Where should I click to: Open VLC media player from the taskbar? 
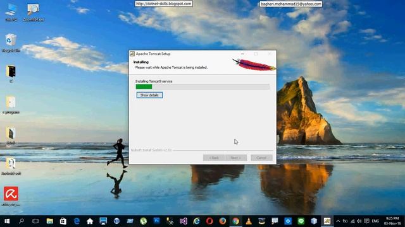(x=249, y=221)
